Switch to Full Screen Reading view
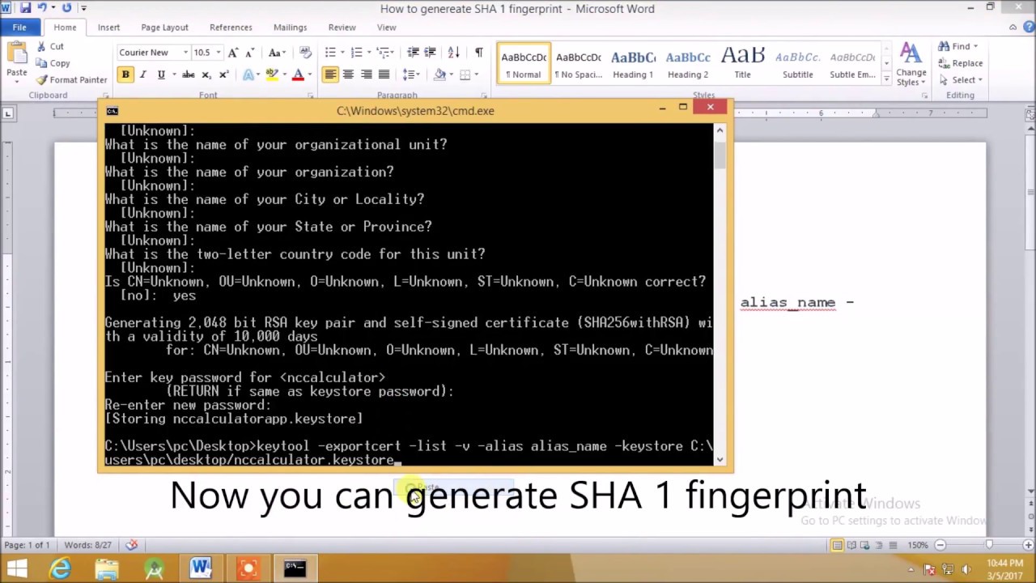Viewport: 1036px width, 583px height. coord(851,545)
